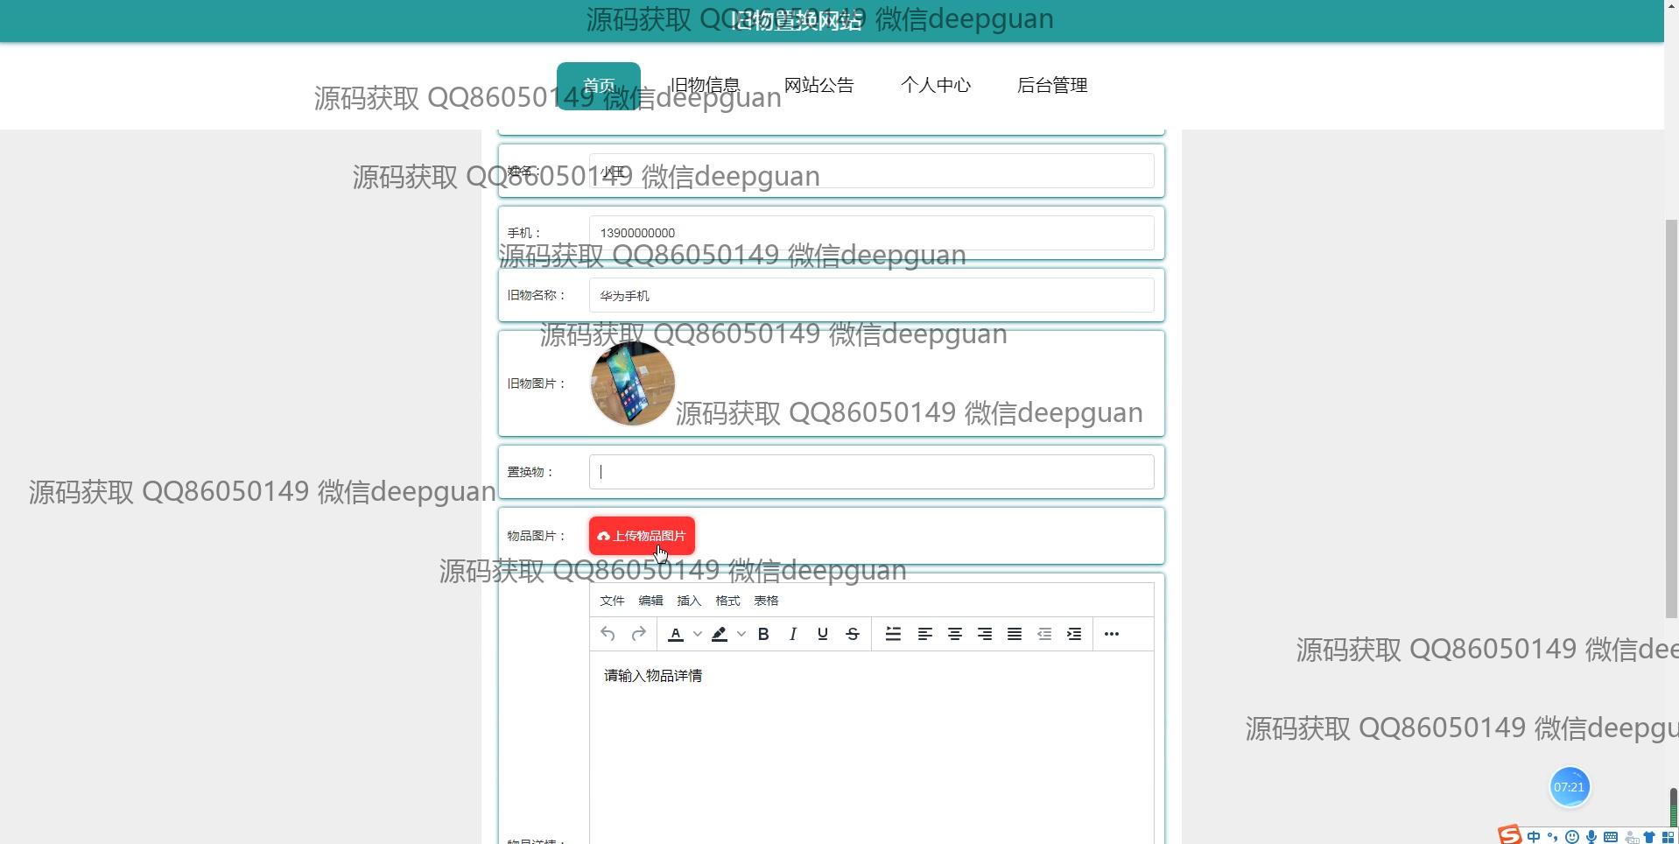Center align text
Viewport: 1679px width, 844px height.
coord(955,634)
